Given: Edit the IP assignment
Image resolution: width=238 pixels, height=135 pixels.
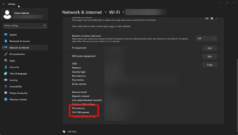Looking at the screenshot, I should coord(210,48).
